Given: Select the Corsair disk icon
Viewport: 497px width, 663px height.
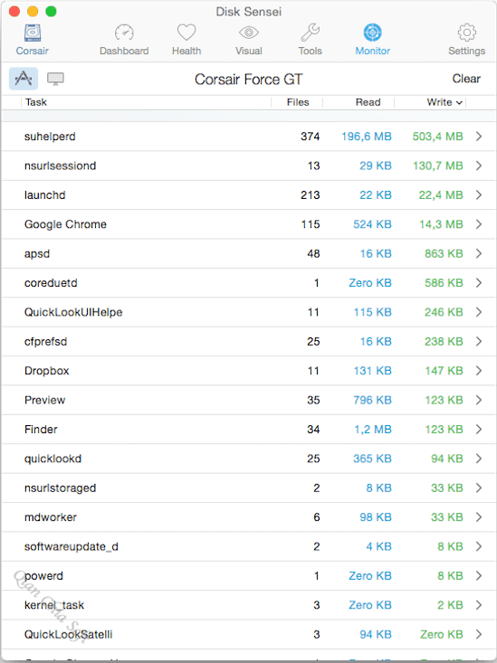Looking at the screenshot, I should (33, 33).
